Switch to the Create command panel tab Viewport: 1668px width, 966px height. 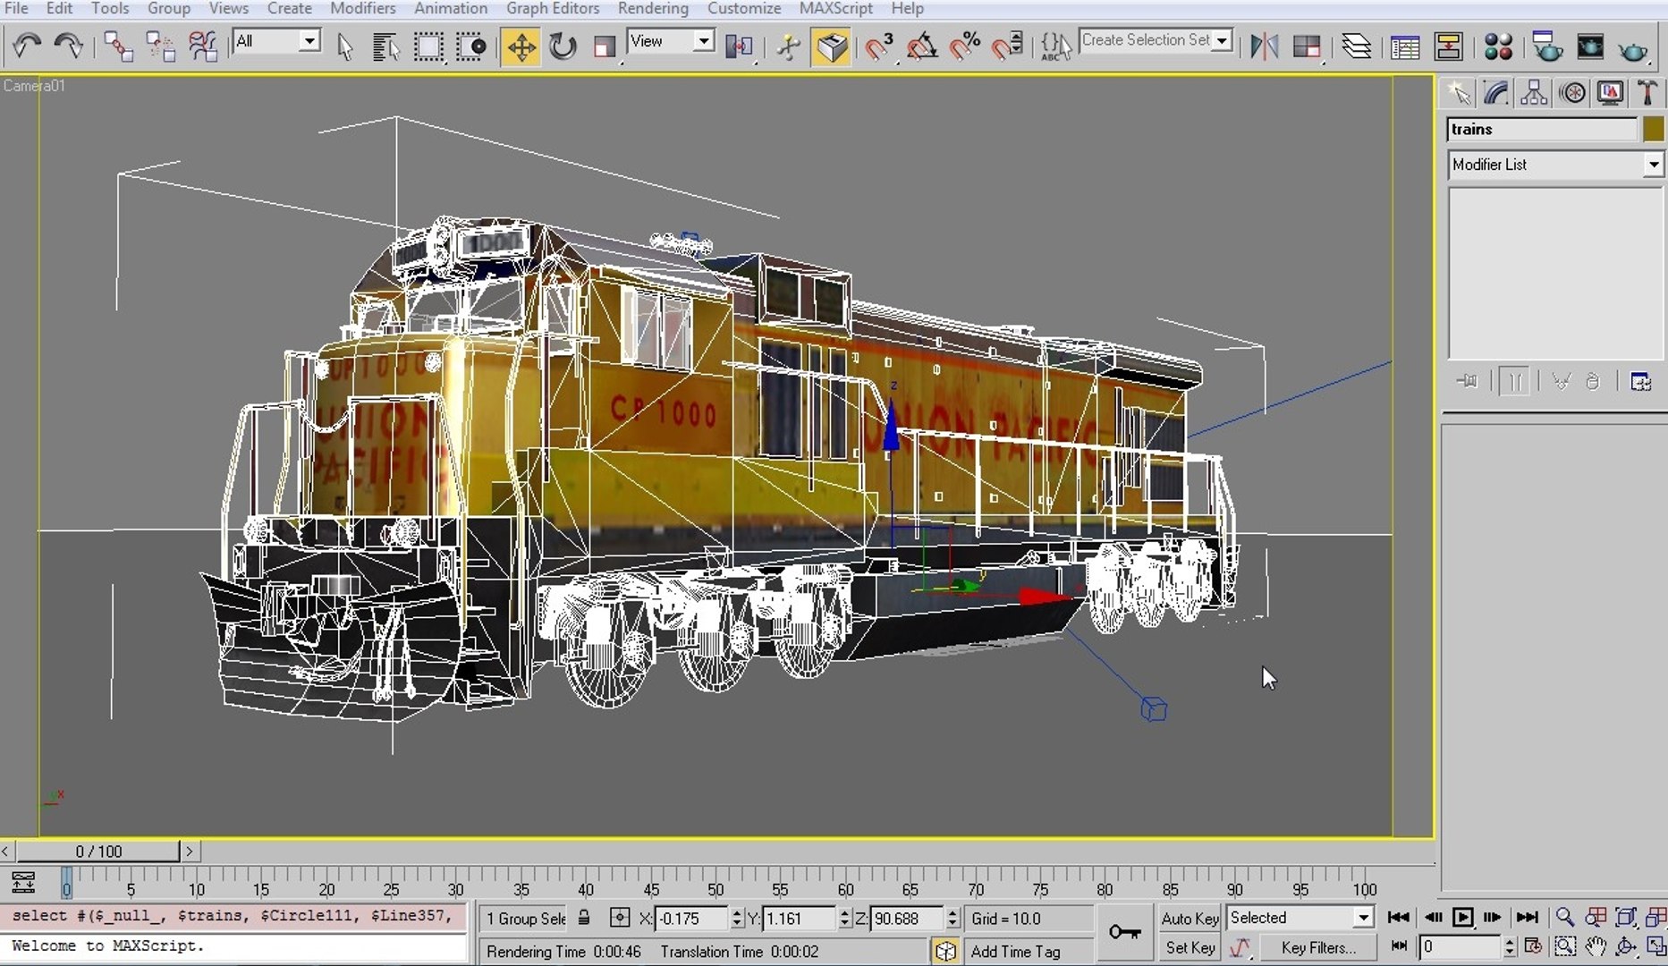[1459, 93]
